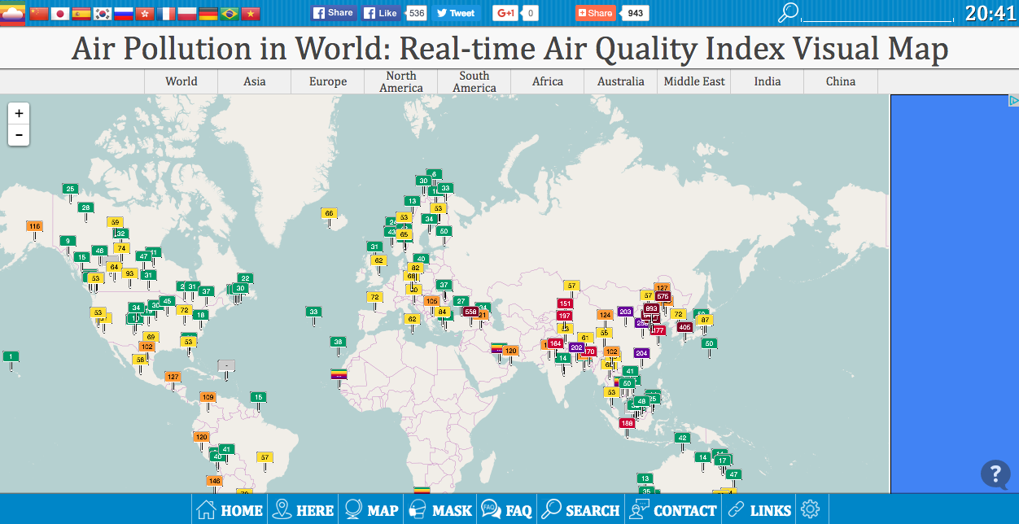Open MASK in the bottom navigation

(x=440, y=510)
